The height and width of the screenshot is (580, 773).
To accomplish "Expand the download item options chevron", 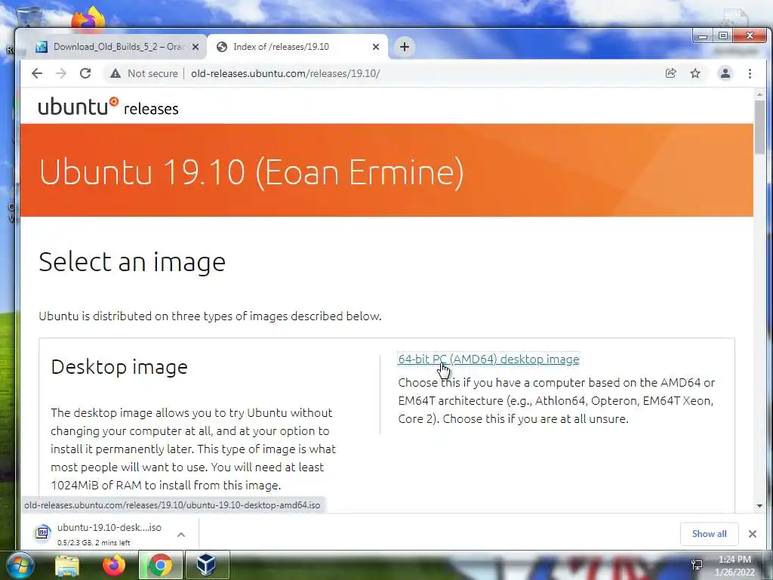I will [x=181, y=535].
